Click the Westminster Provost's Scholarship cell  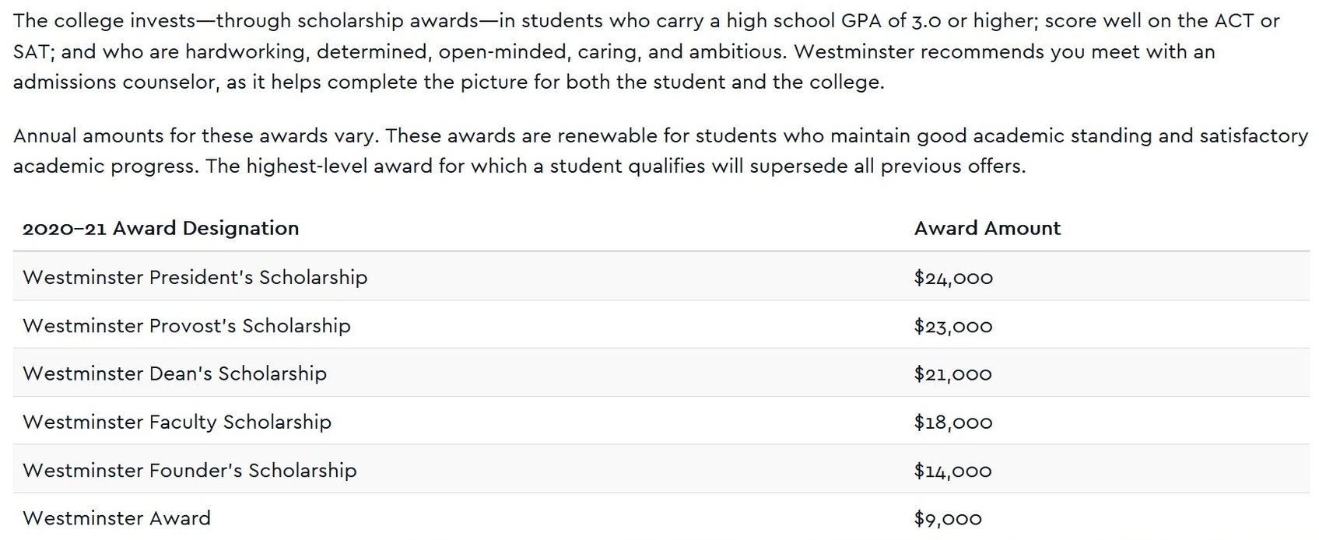tap(186, 325)
